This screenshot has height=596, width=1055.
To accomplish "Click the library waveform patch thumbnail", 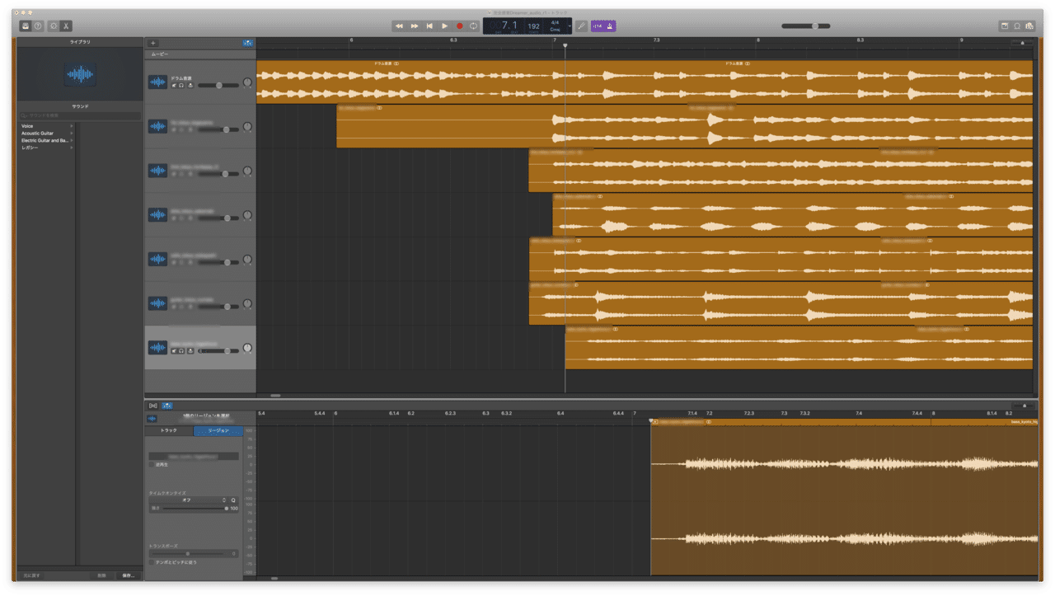I will [x=80, y=74].
